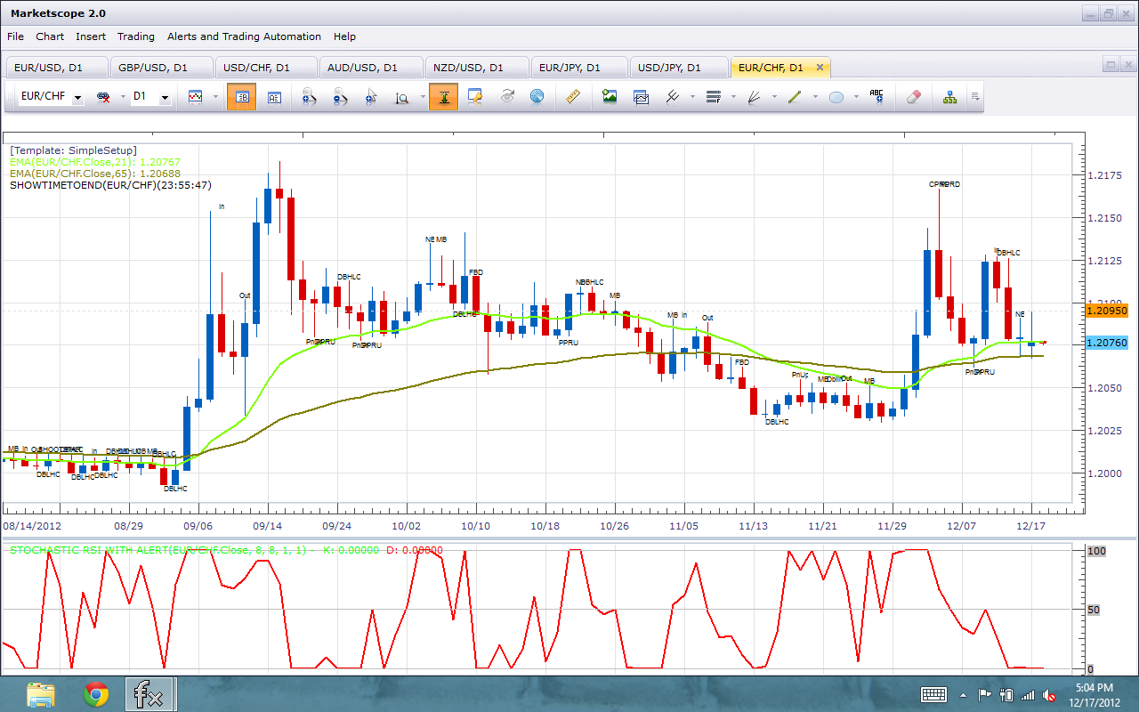Click the chart type icon

(195, 97)
